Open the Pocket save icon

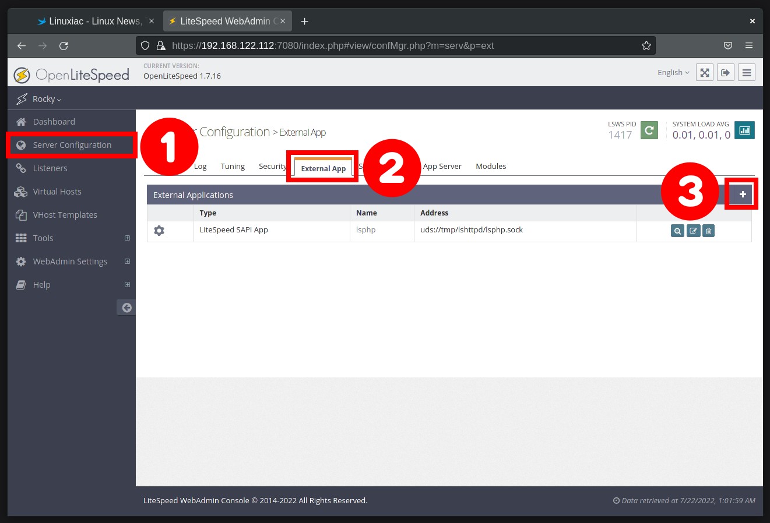pos(728,45)
